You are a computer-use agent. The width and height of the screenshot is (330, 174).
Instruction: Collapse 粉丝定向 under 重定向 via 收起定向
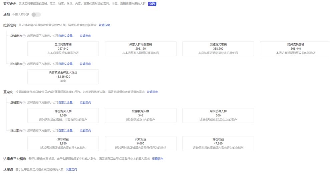(x=85, y=131)
